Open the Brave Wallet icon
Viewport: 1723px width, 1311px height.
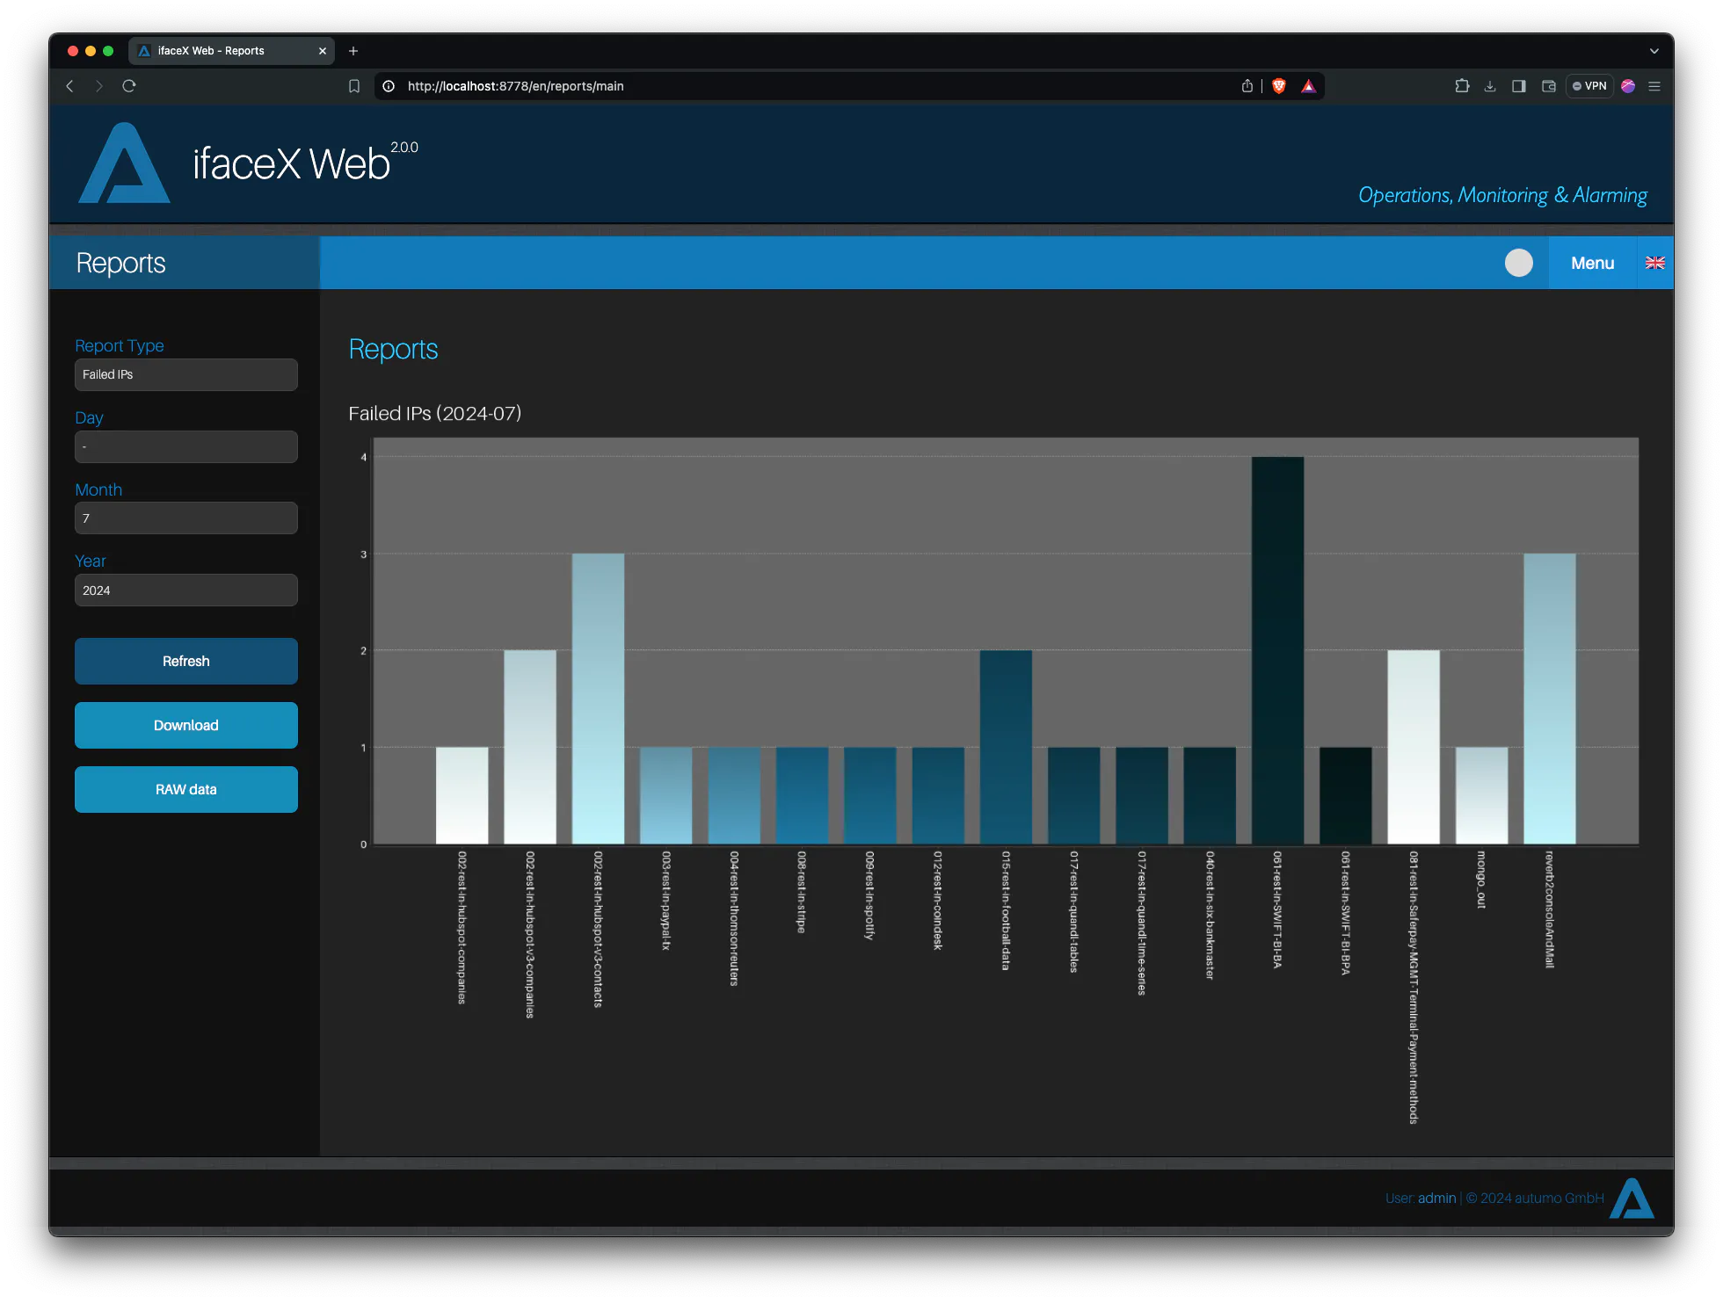[x=1548, y=86]
